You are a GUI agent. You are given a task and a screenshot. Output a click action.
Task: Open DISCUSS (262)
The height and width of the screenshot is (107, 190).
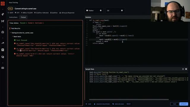(118, 104)
